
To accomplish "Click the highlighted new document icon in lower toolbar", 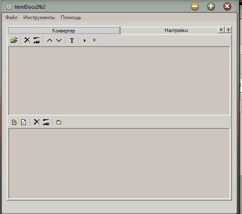I will (x=14, y=122).
